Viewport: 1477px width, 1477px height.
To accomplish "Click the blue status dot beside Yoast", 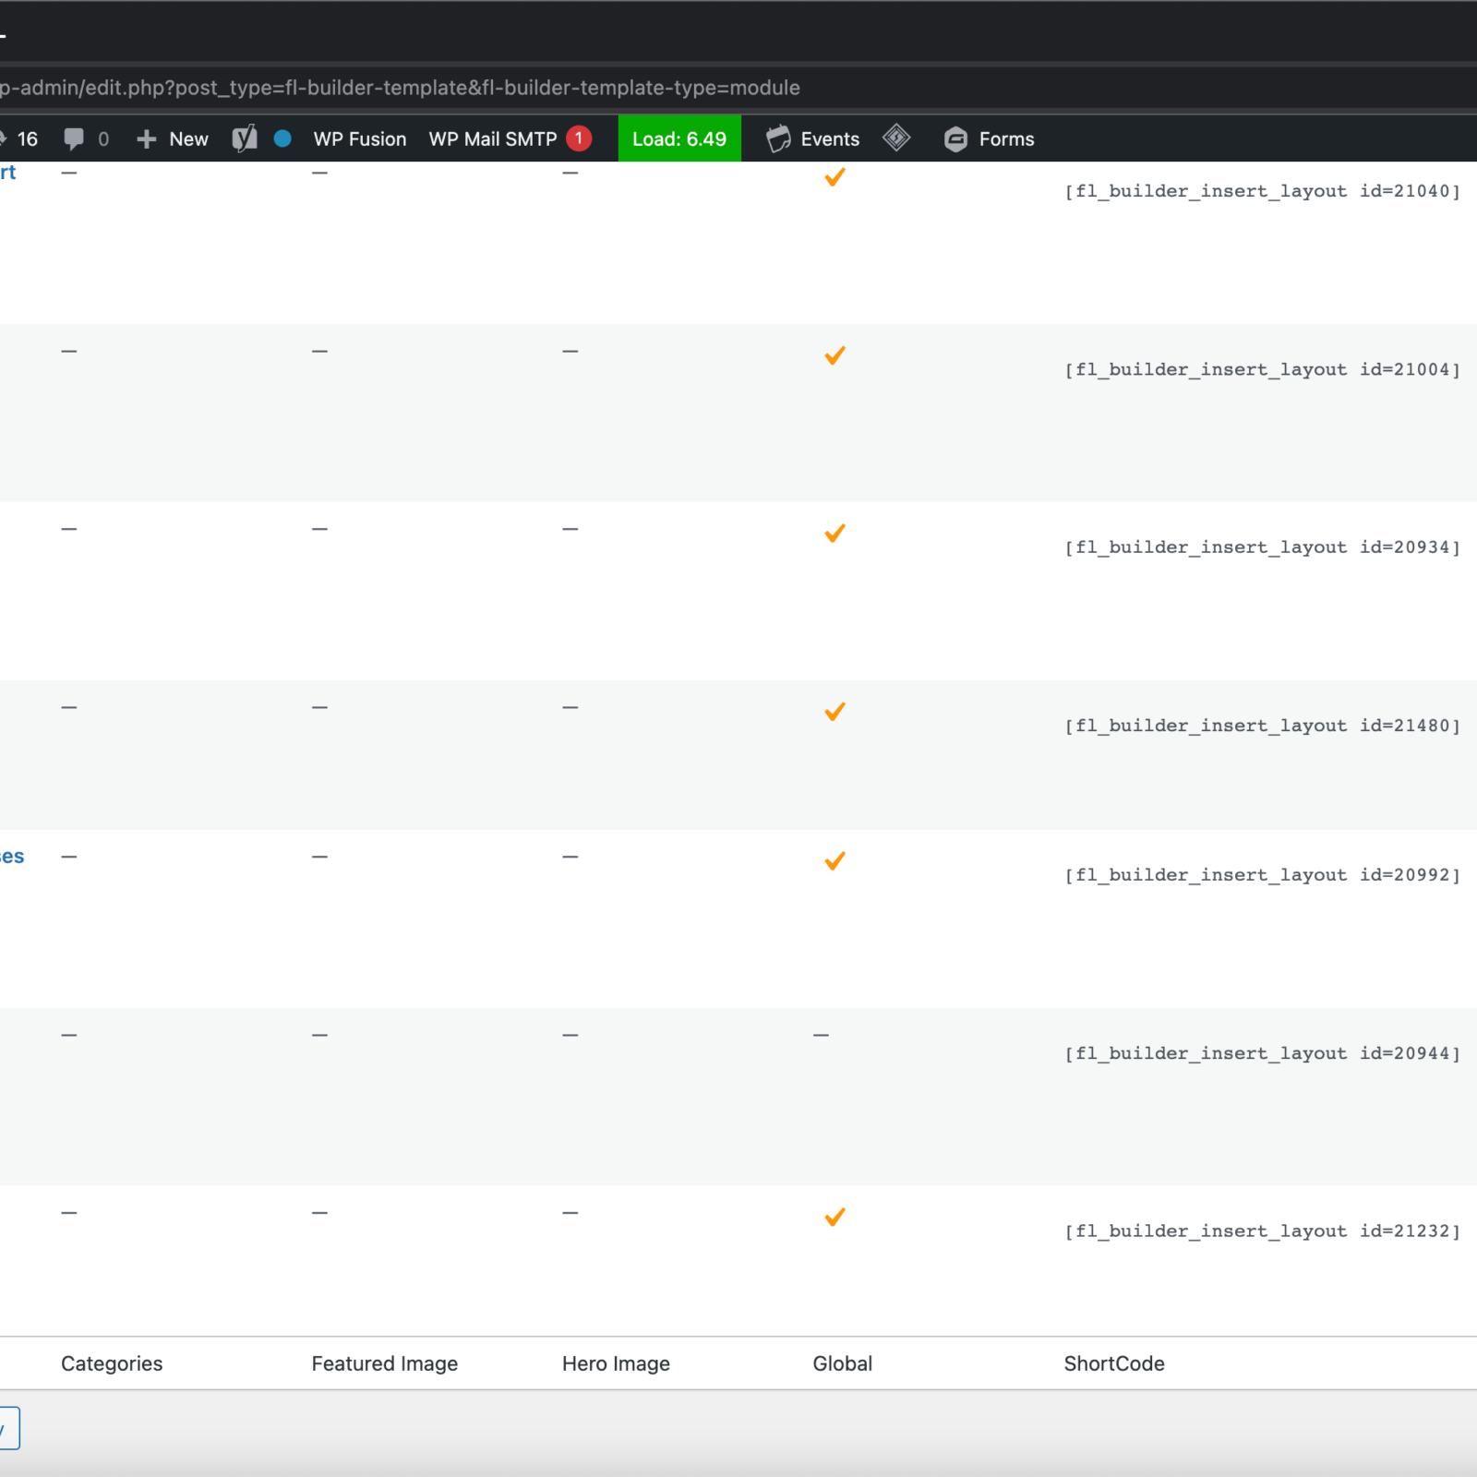I will tap(283, 138).
